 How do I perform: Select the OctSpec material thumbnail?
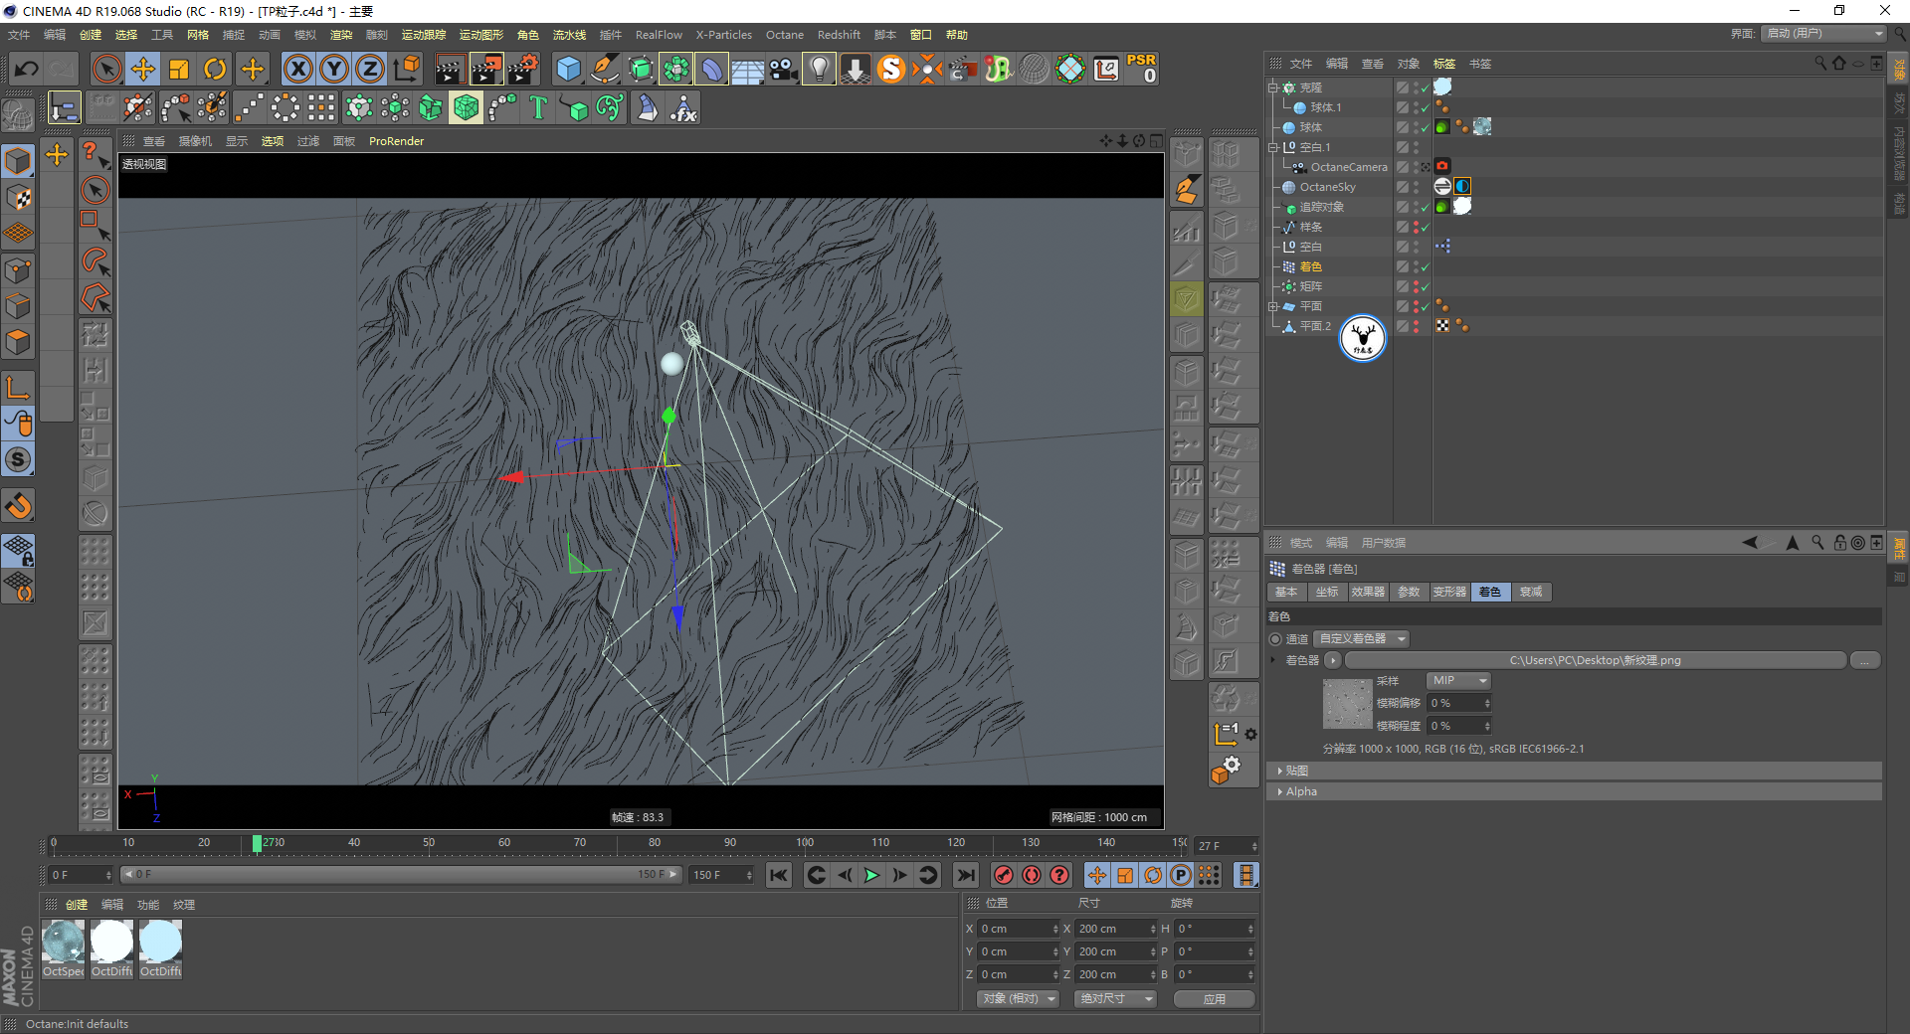pos(64,943)
